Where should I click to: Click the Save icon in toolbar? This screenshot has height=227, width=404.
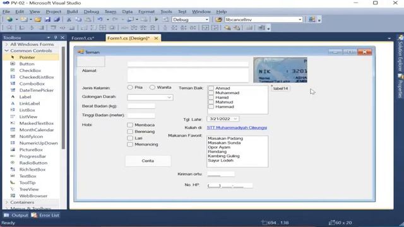48,20
